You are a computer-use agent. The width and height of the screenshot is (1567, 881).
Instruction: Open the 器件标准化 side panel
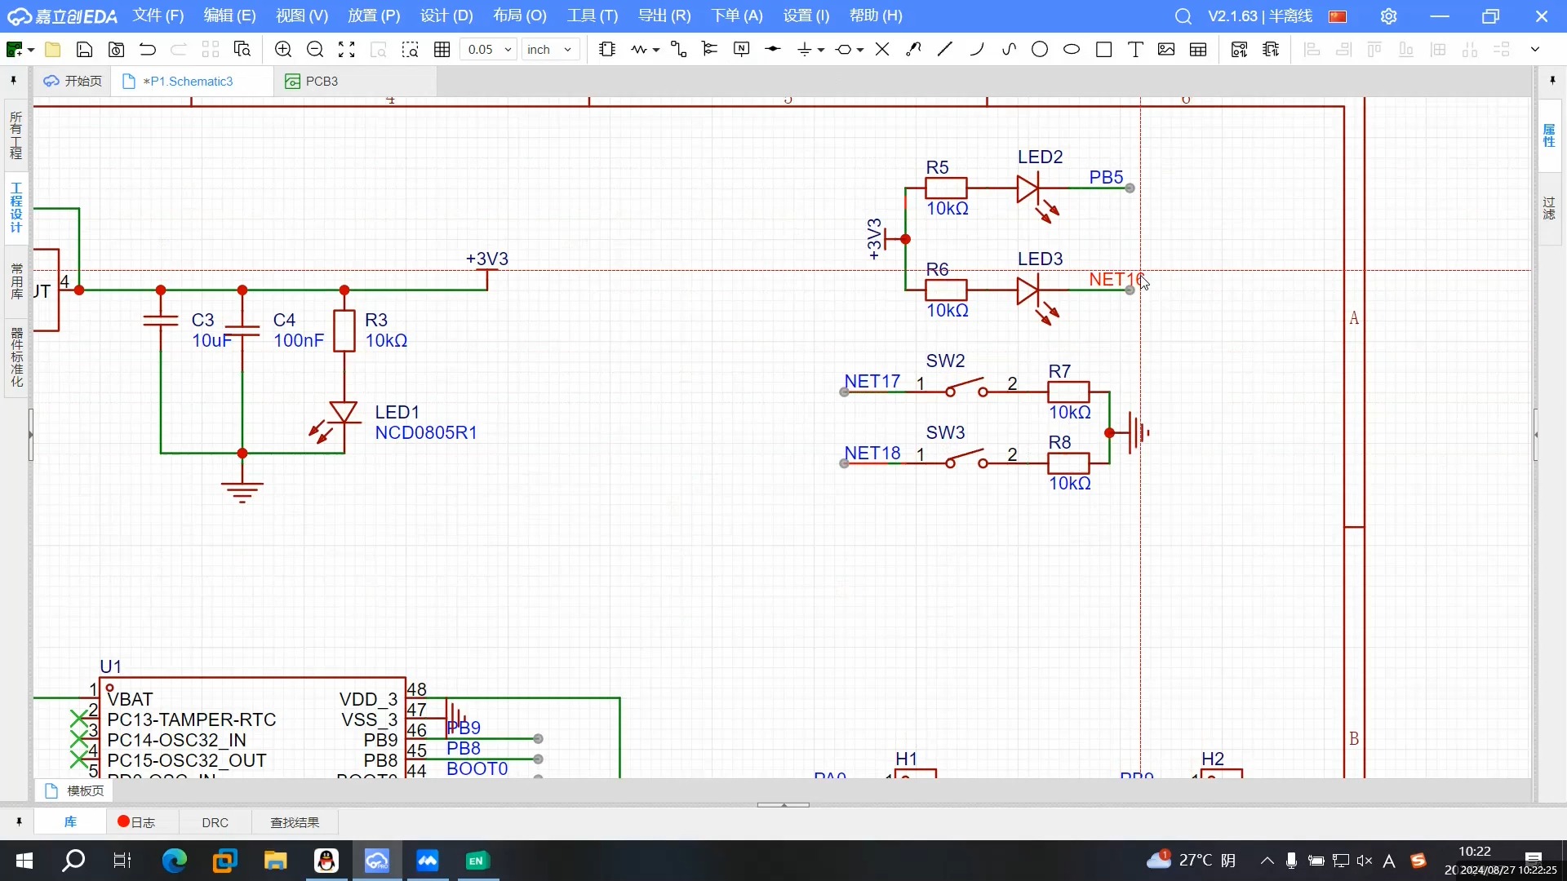pyautogui.click(x=16, y=357)
